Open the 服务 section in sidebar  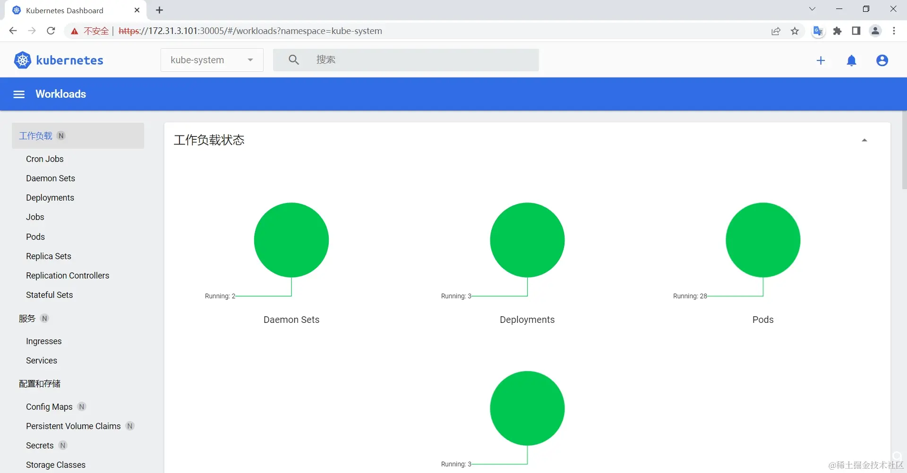27,319
